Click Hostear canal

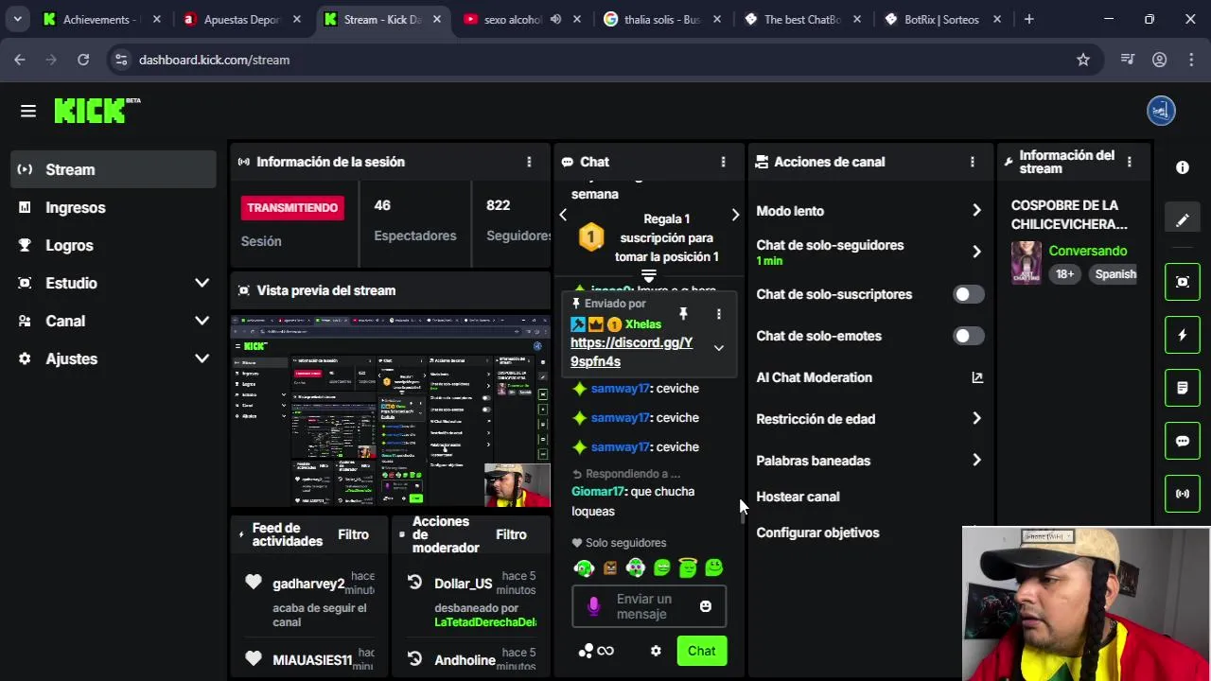click(798, 497)
